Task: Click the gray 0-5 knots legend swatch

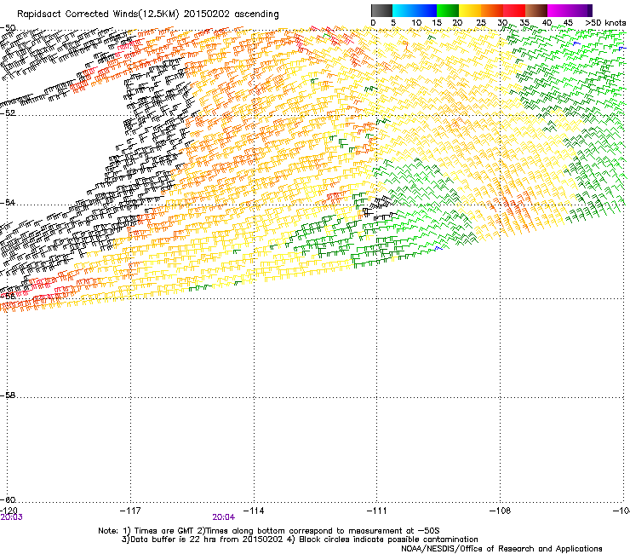Action: tap(381, 10)
